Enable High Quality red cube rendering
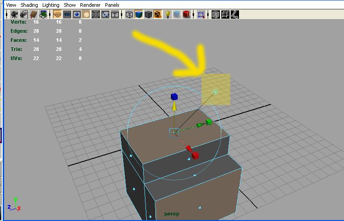Image resolution: width=344 pixels, height=221 pixels. [x=186, y=15]
